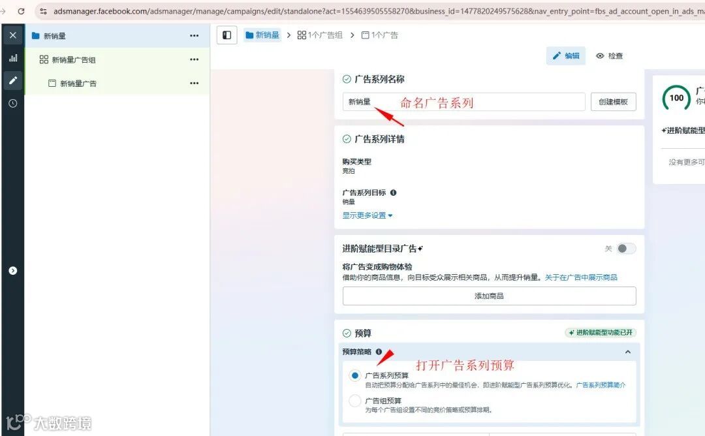Screen dimensions: 705x436
Task: Open the 关于在广告中展示商品 link
Action: 581,277
